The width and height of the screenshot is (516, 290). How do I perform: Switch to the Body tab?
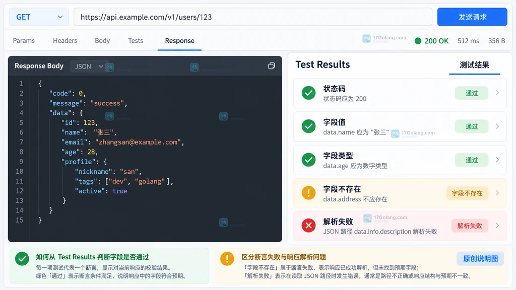[x=102, y=40]
